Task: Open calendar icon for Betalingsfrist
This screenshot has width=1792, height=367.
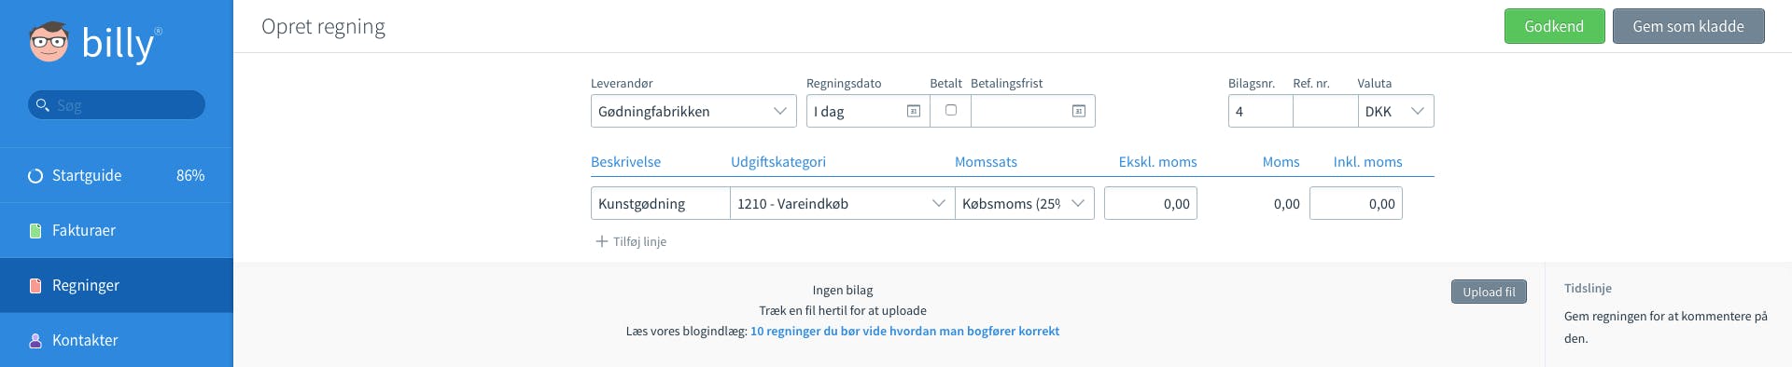Action: click(x=1078, y=111)
